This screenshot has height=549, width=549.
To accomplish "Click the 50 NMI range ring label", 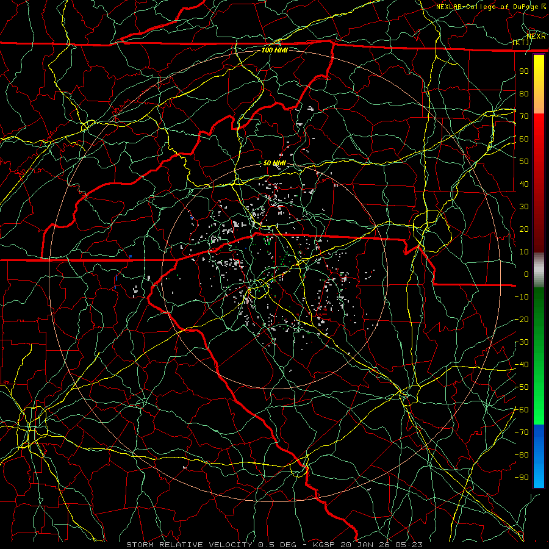I will coord(274,163).
